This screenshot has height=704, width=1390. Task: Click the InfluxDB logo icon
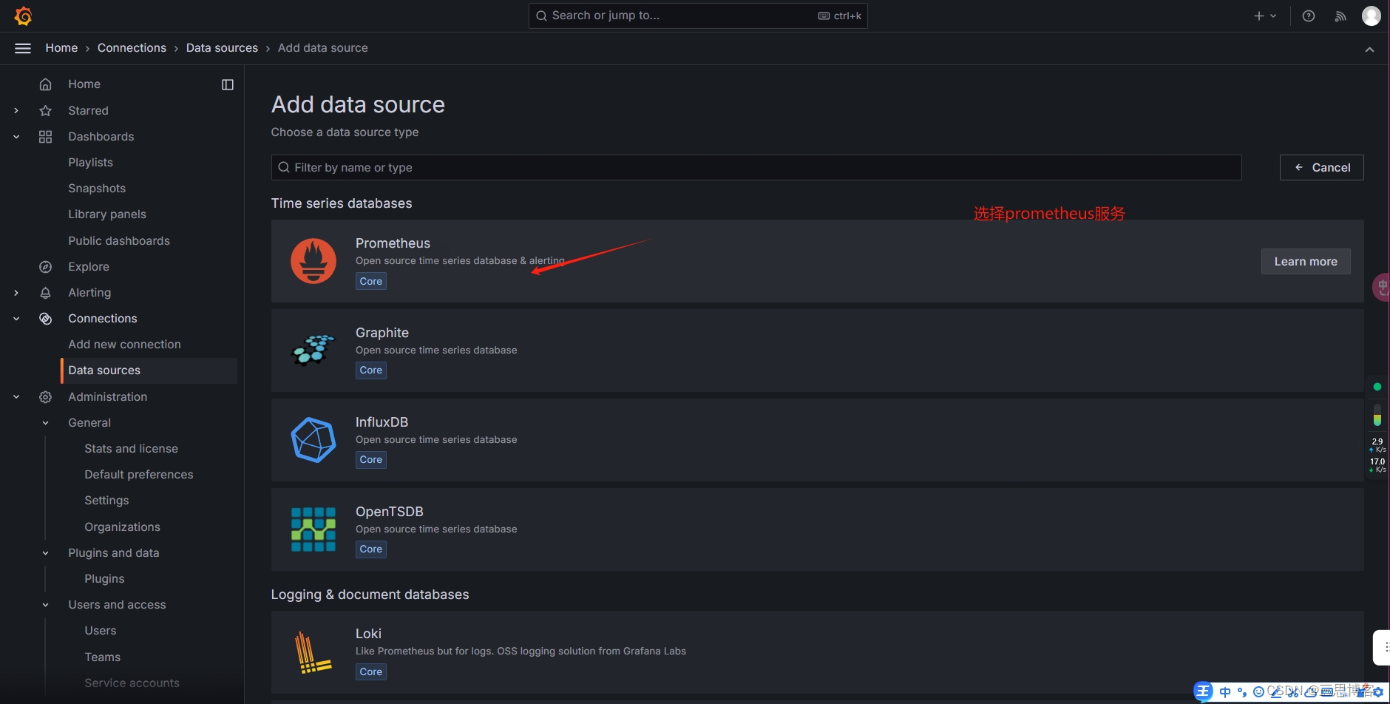[x=313, y=440]
